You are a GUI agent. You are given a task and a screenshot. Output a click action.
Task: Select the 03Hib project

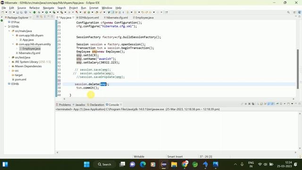(x=15, y=84)
